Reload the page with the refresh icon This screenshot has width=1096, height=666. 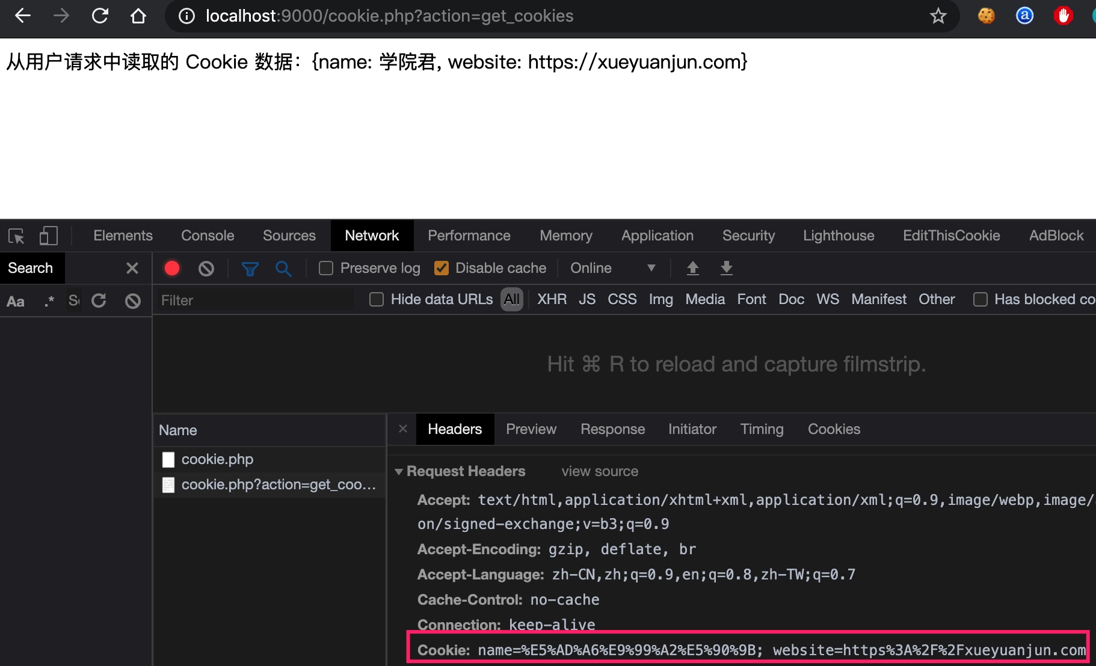point(100,16)
